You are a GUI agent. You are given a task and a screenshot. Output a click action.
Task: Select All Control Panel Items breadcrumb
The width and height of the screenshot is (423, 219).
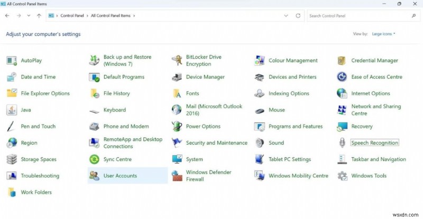coord(111,16)
